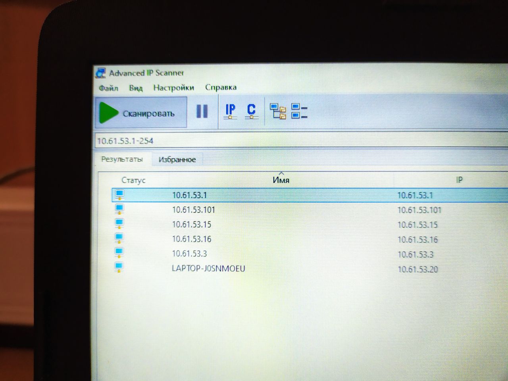Switch to the Избранное tab

click(177, 160)
